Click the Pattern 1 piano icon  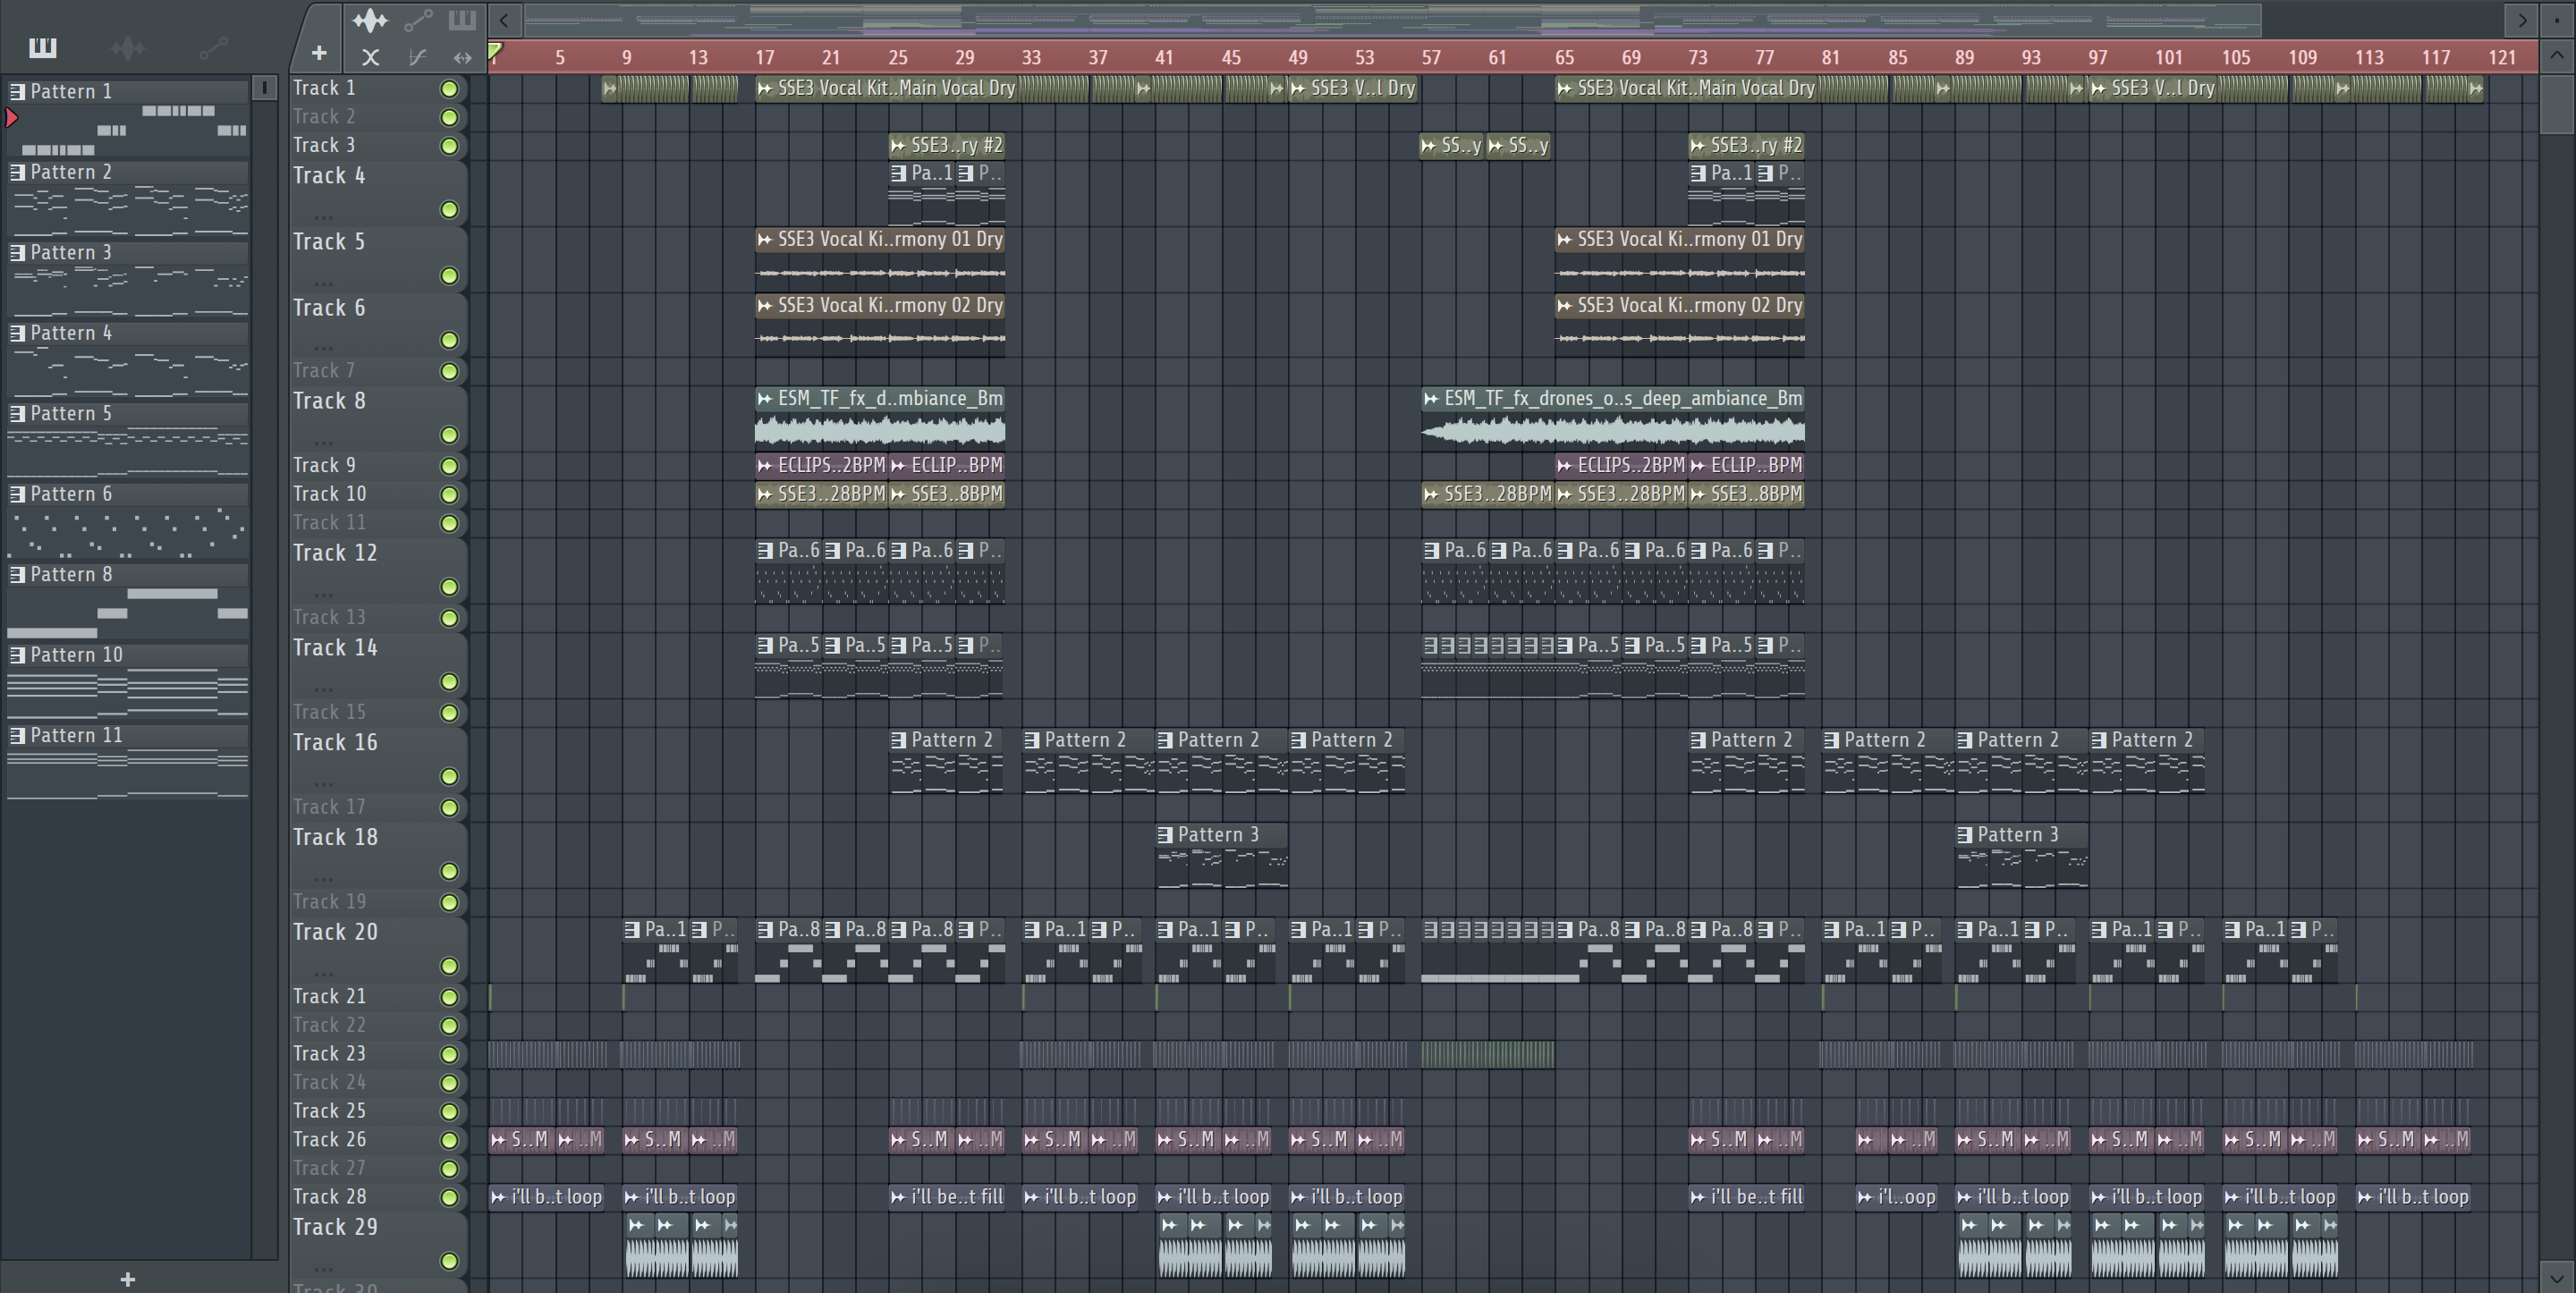click(17, 91)
